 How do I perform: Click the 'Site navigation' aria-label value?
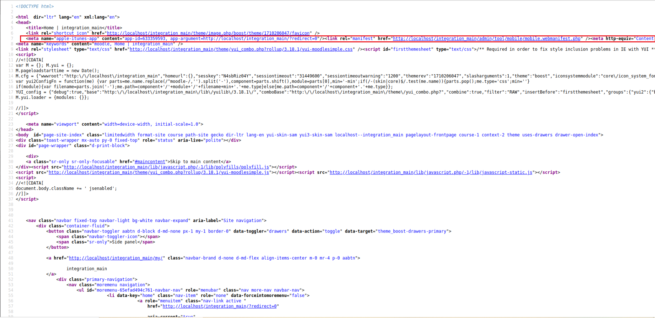click(x=242, y=221)
